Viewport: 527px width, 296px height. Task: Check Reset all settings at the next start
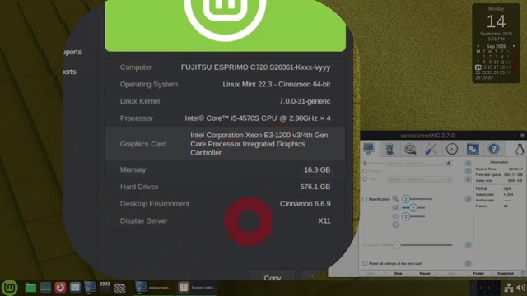365,263
